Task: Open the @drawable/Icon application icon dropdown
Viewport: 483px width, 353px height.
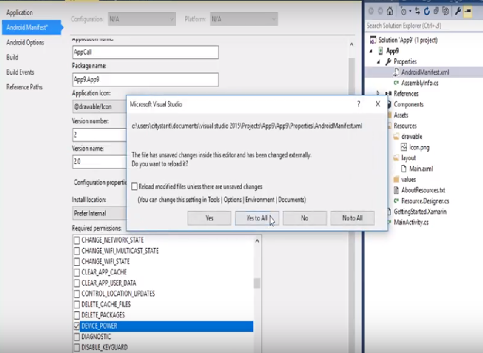Action: 99,107
